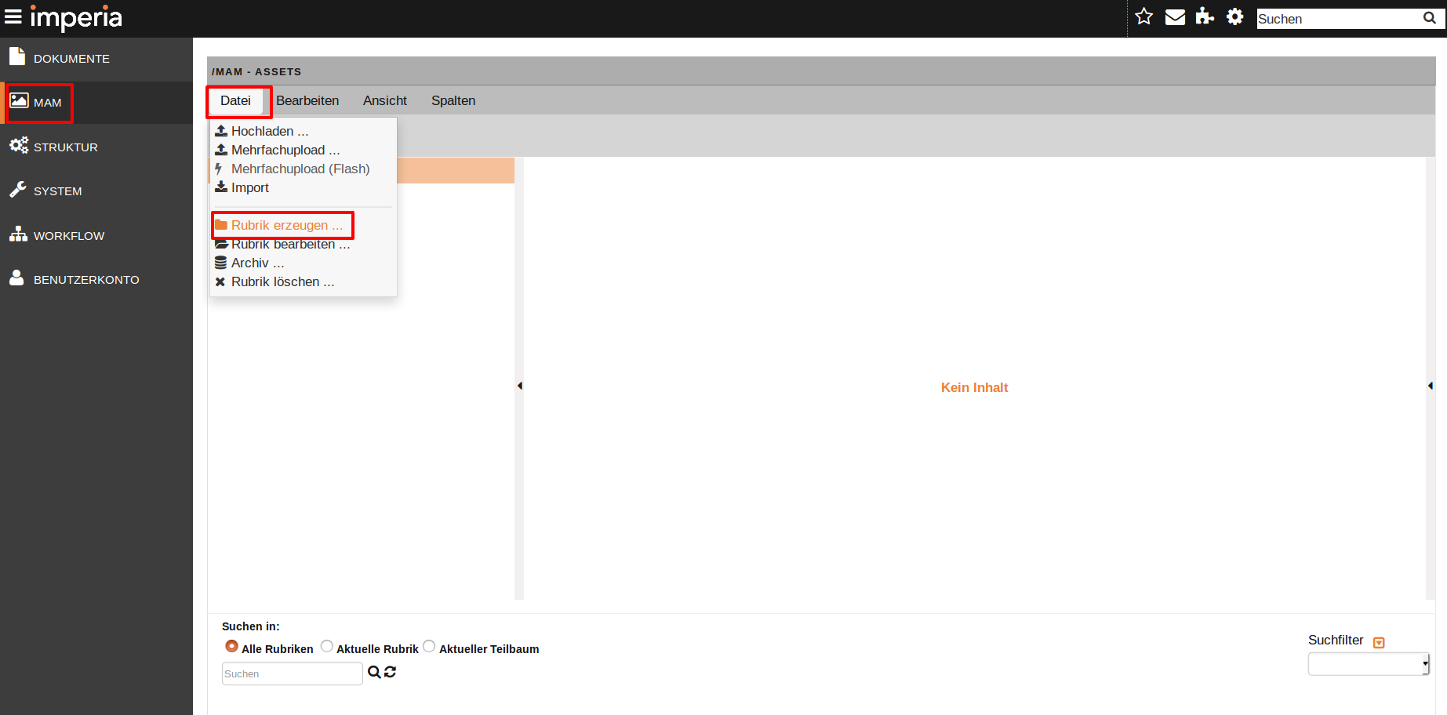Click the orange Suchfilter arrow icon

(x=1379, y=642)
